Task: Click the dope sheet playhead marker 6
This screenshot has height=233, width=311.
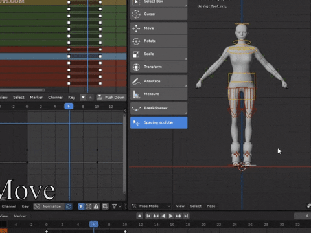Action: point(69,106)
